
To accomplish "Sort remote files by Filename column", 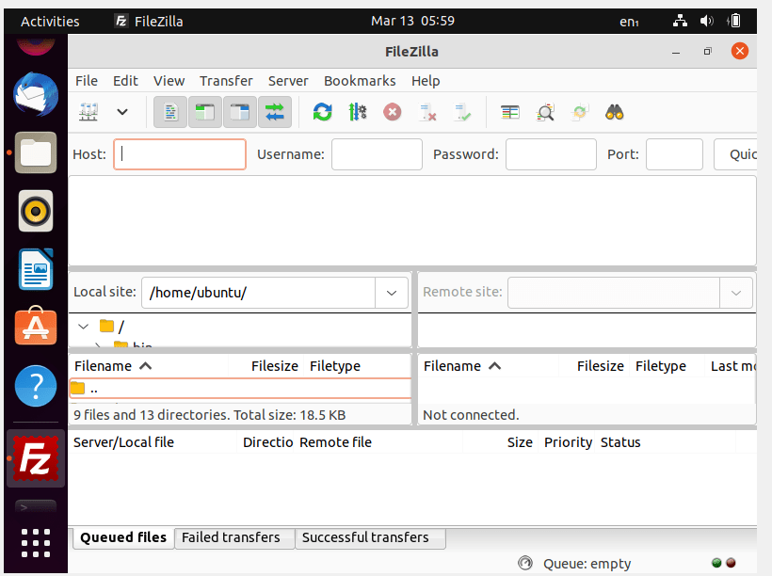I will pyautogui.click(x=489, y=366).
